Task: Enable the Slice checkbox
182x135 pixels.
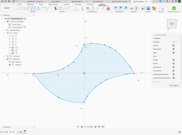Action: point(174,56)
